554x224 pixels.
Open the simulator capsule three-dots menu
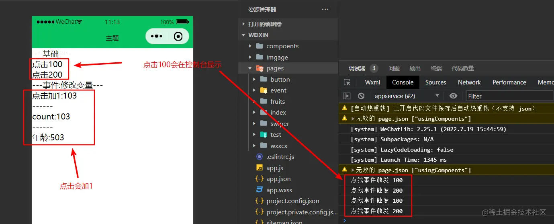click(x=157, y=37)
